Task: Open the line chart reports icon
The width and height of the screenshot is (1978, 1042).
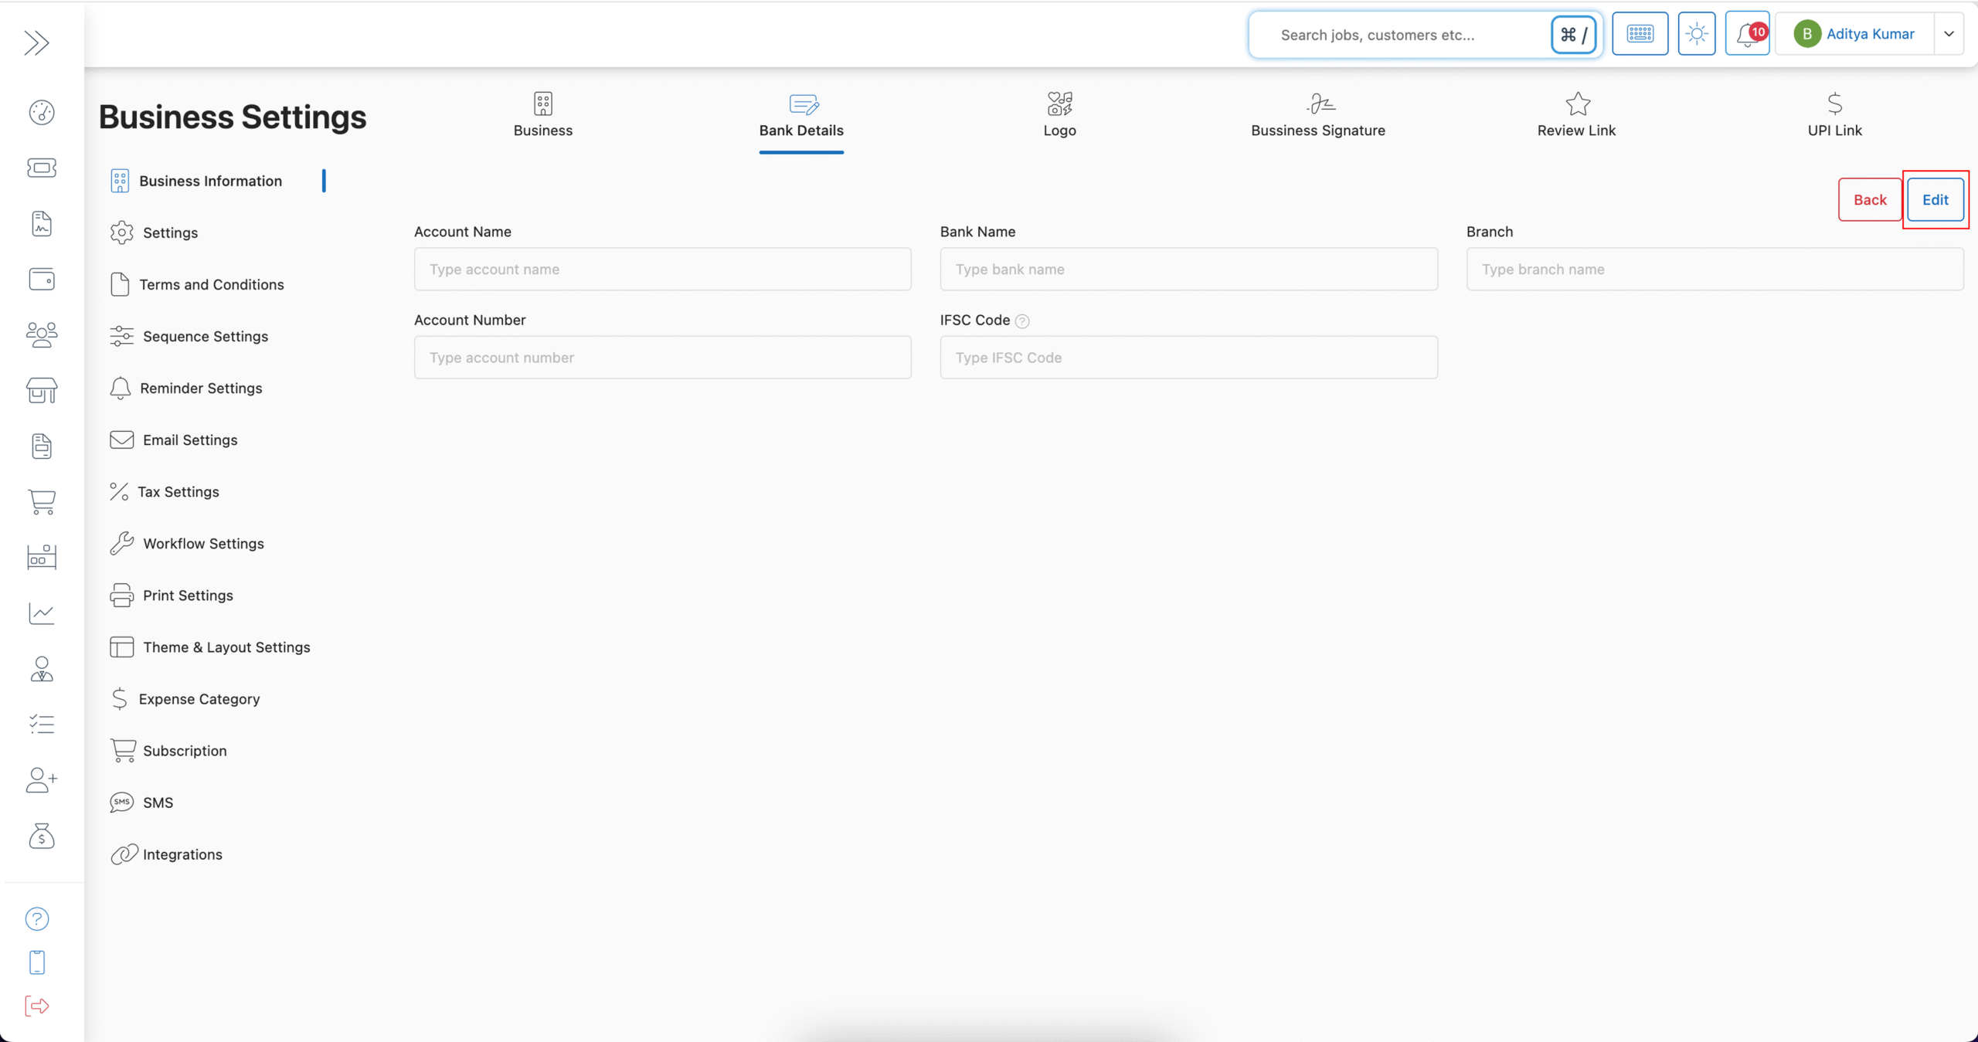Action: pos(42,613)
